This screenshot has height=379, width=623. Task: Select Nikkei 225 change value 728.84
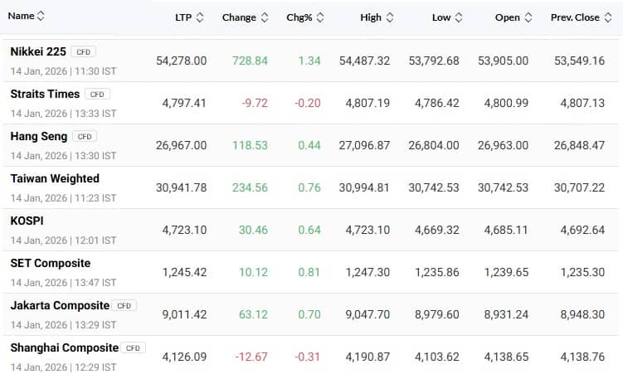250,61
